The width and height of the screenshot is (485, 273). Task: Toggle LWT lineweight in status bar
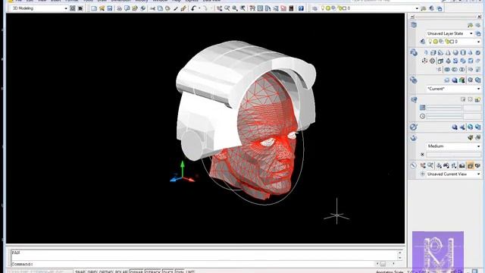click(190, 271)
